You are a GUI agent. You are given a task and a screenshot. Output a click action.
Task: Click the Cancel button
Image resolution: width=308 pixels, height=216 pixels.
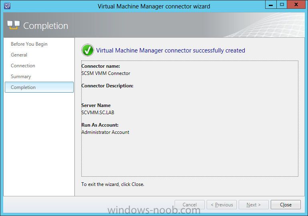tap(189, 205)
